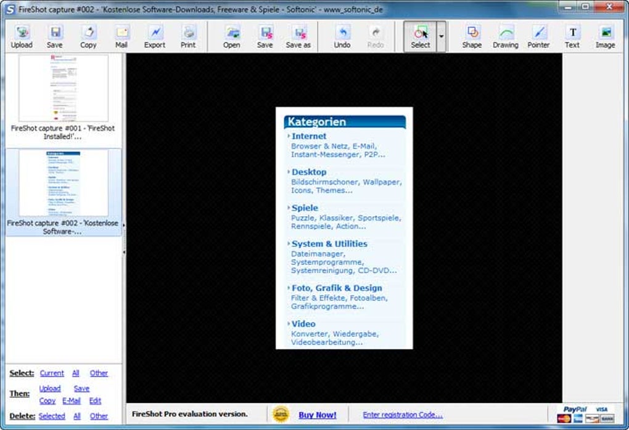The image size is (629, 430).
Task: Add text with the Text tool
Action: 572,37
